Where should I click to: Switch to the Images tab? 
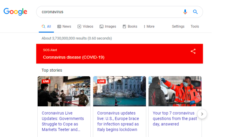(108, 27)
